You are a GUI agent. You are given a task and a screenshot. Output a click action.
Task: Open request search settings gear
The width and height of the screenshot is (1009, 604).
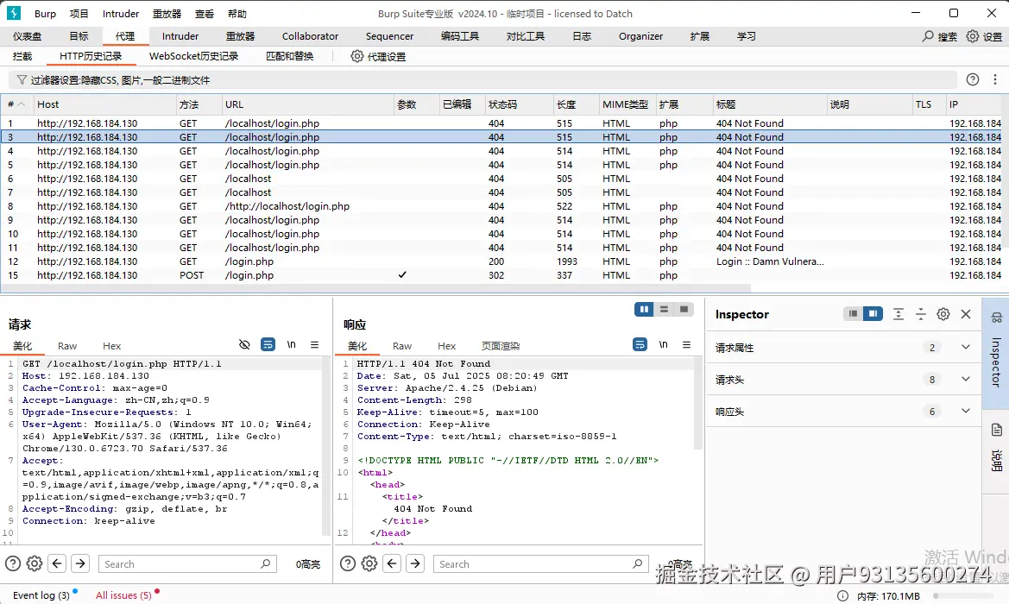click(x=35, y=564)
